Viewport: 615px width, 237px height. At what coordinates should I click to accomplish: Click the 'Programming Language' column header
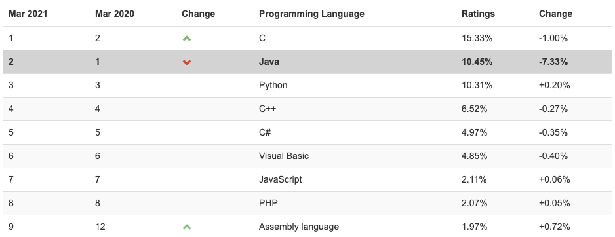pos(311,14)
